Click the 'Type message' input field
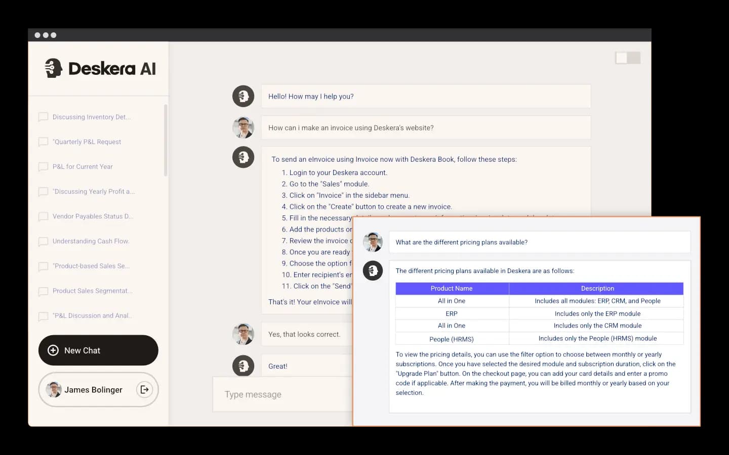Viewport: 729px width, 455px height. (x=282, y=394)
